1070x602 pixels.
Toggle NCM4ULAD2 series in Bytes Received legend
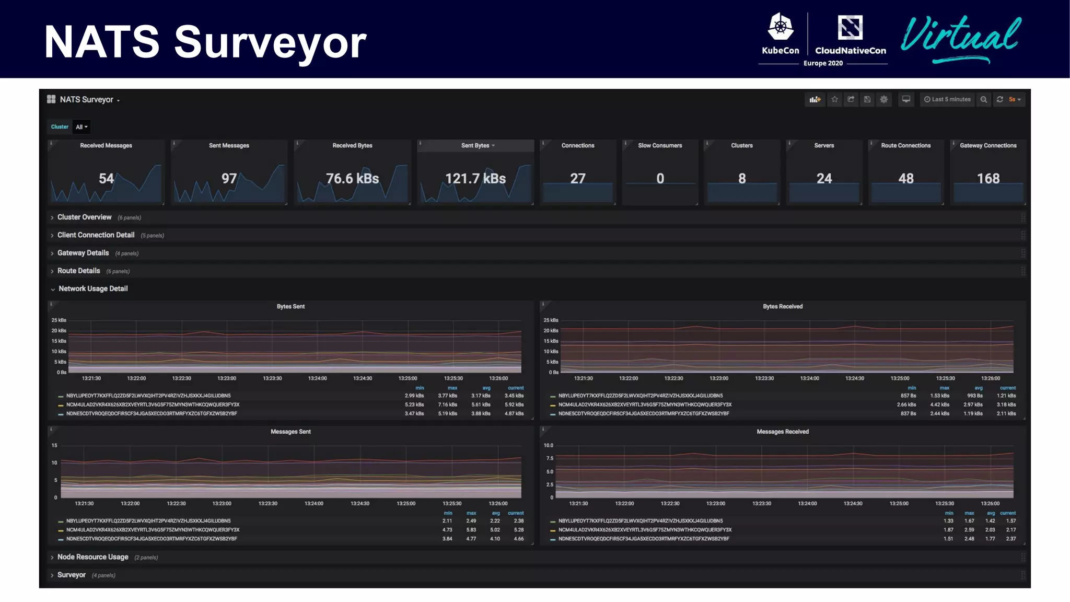click(x=645, y=404)
